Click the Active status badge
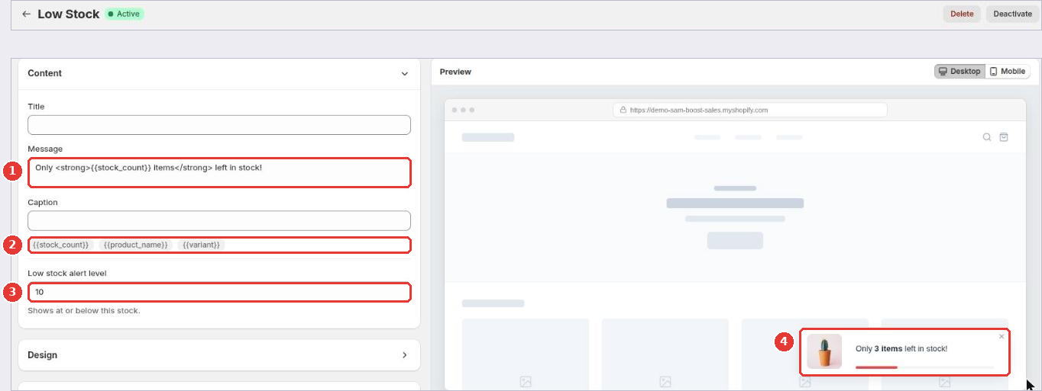The height and width of the screenshot is (391, 1042). click(x=125, y=14)
